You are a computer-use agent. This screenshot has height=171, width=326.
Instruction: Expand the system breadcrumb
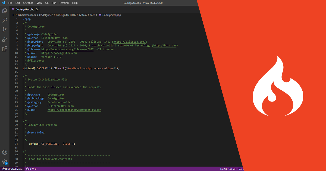click(83, 15)
